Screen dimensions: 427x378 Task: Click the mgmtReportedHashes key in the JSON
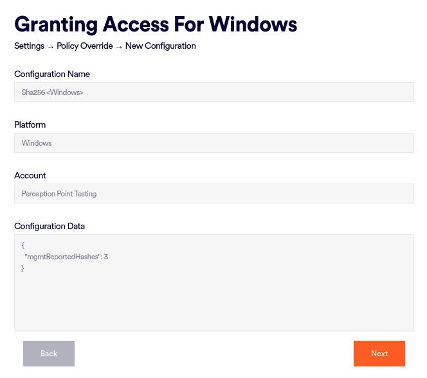tap(62, 257)
